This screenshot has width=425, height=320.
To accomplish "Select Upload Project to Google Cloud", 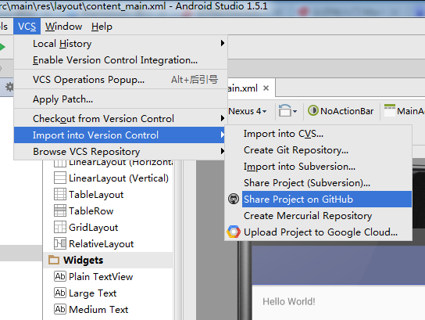I will coord(319,232).
